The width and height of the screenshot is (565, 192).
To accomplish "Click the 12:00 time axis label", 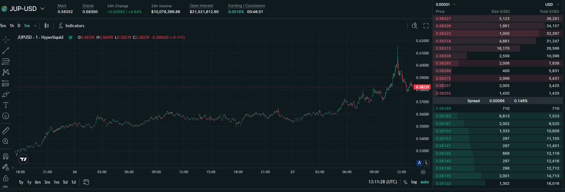I will (402, 172).
